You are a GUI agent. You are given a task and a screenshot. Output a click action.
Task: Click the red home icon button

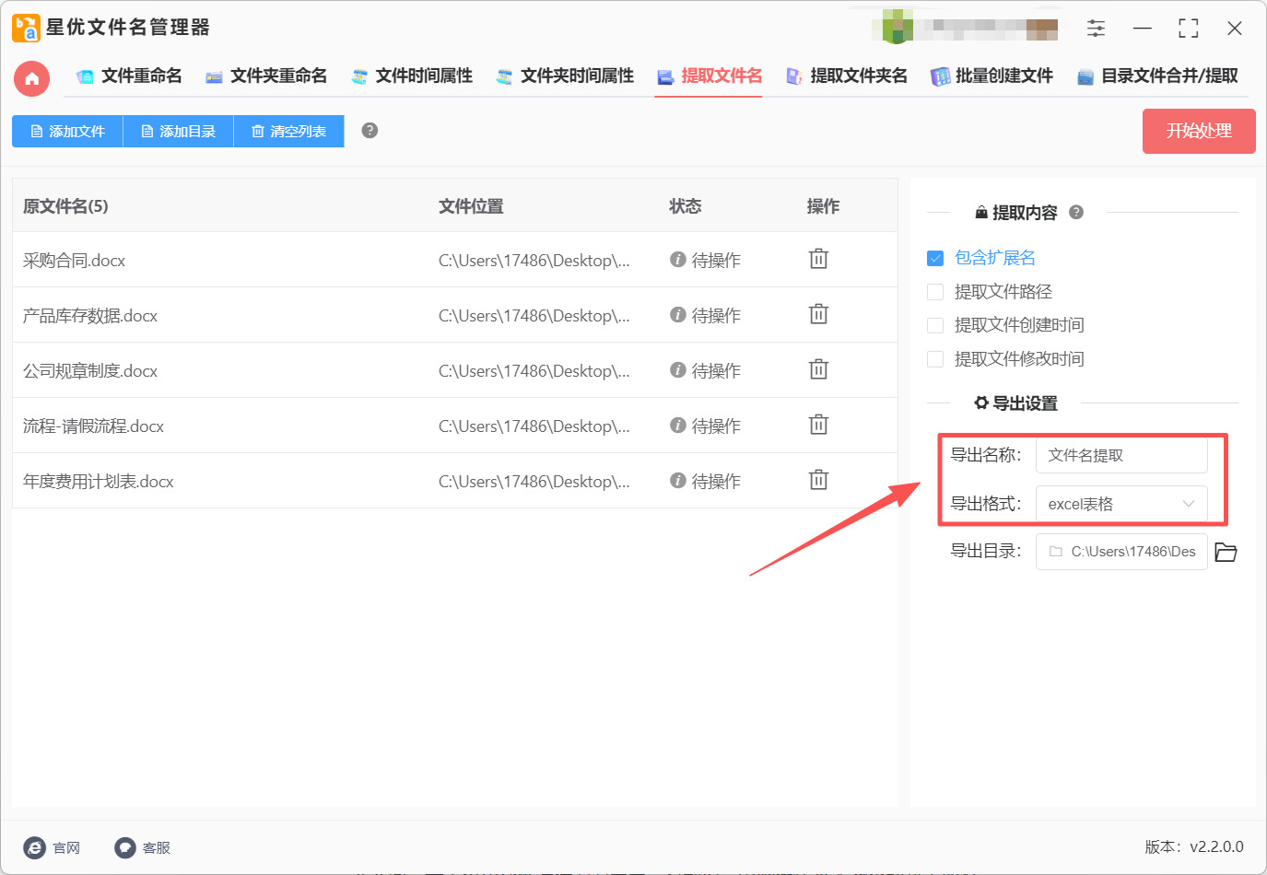(31, 78)
